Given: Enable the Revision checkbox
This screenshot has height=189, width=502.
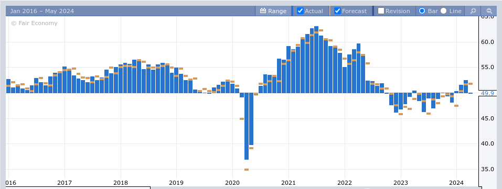Looking at the screenshot, I should point(381,11).
